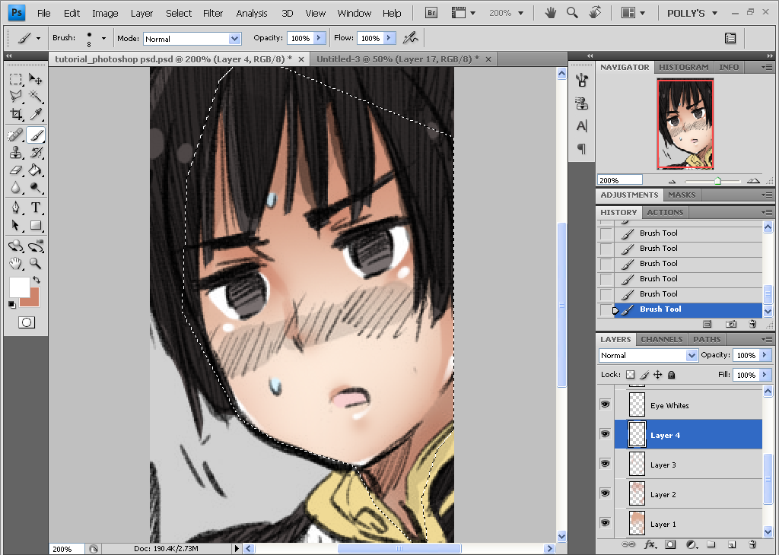
Task: Open the Filter menu
Action: coord(213,14)
